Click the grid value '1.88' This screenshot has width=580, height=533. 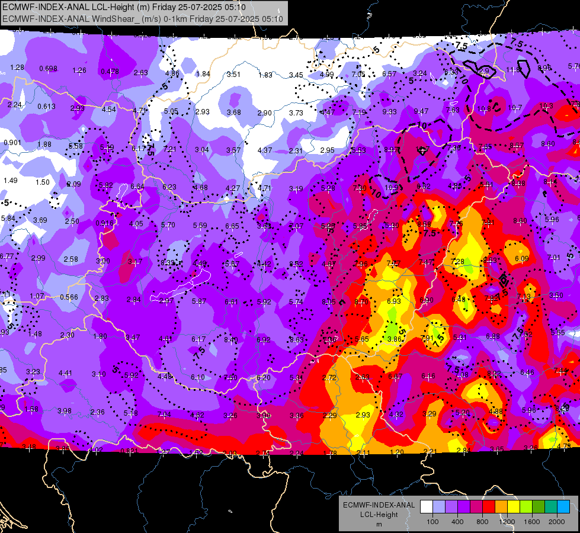[x=44, y=145]
